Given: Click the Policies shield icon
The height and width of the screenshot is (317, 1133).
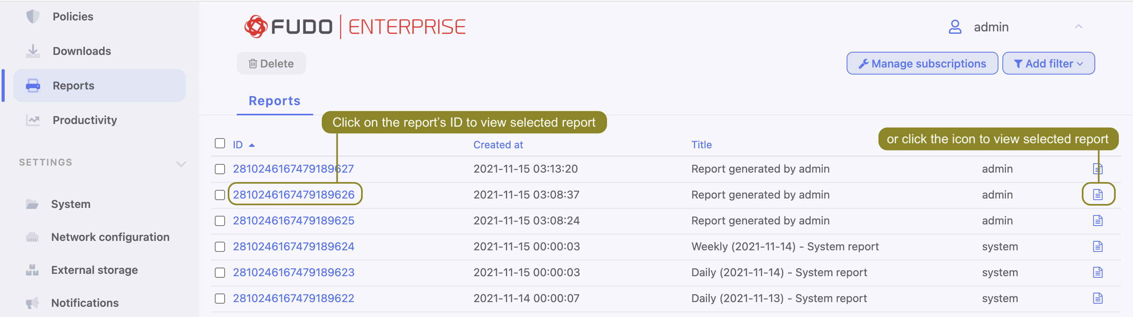Looking at the screenshot, I should tap(33, 16).
